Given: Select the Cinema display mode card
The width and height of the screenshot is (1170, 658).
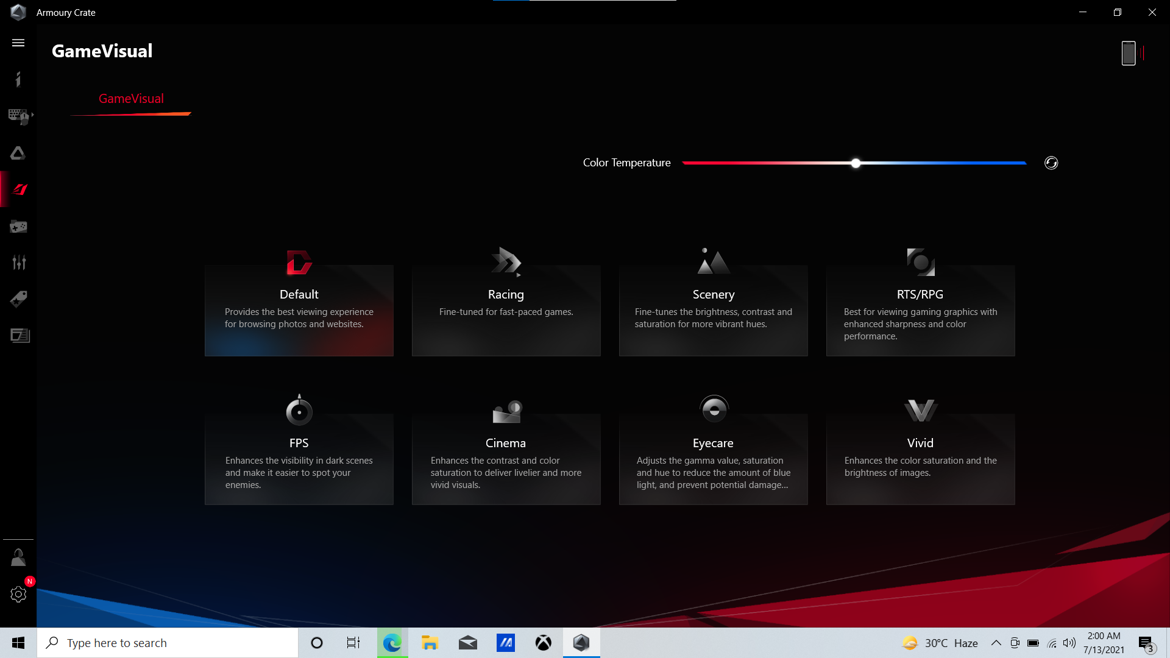Looking at the screenshot, I should (506, 459).
